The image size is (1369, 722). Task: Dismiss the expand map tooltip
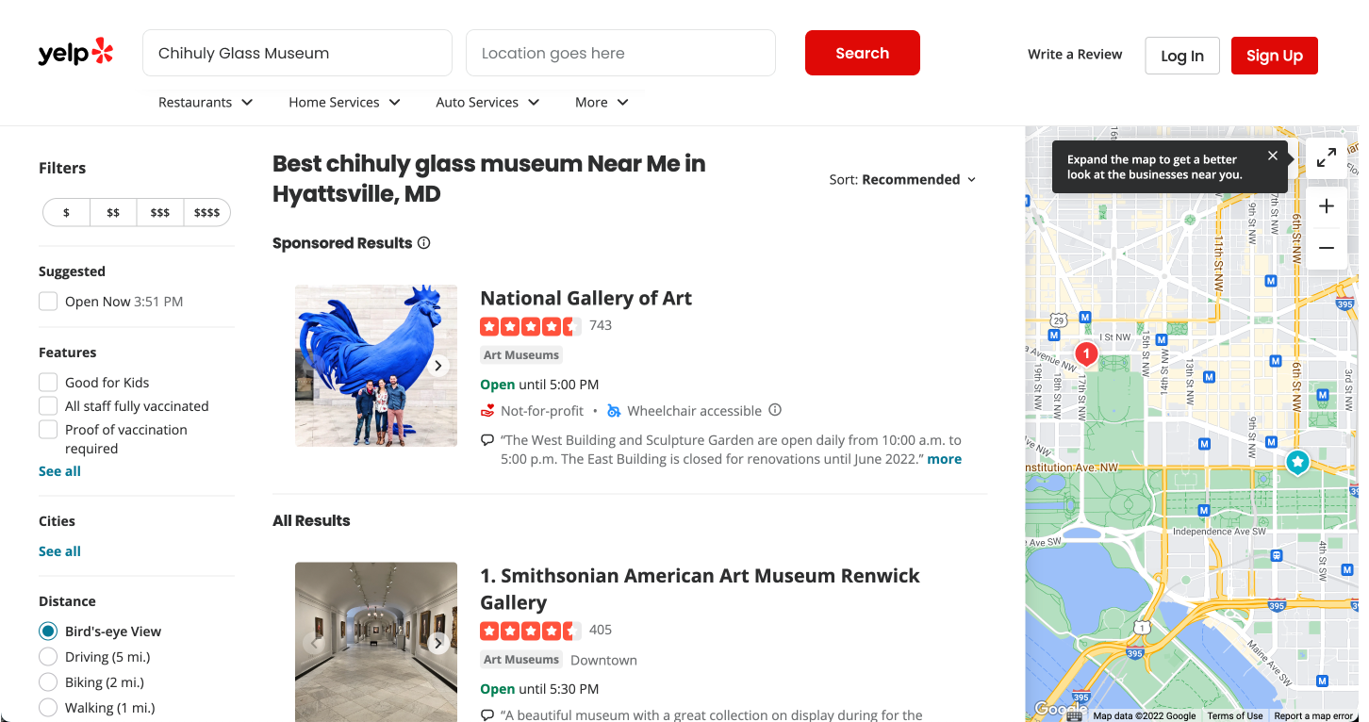coord(1273,156)
